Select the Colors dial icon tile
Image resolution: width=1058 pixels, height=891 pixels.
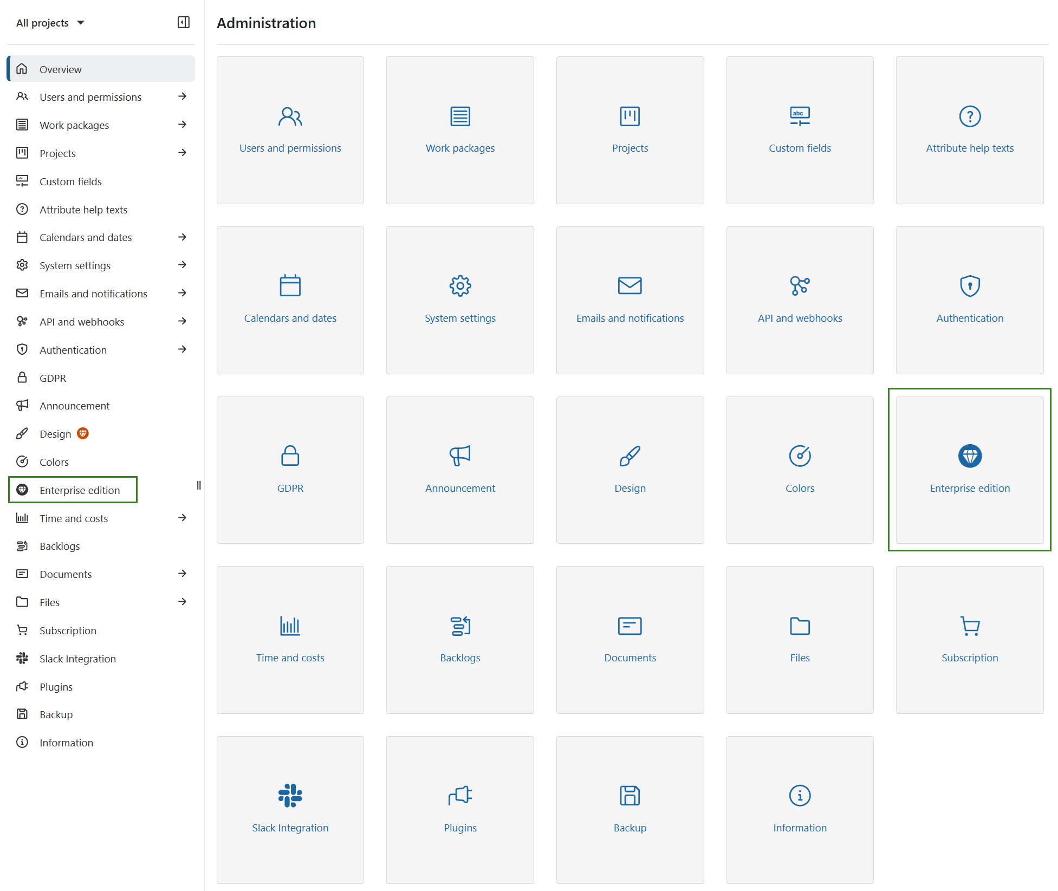click(x=800, y=470)
